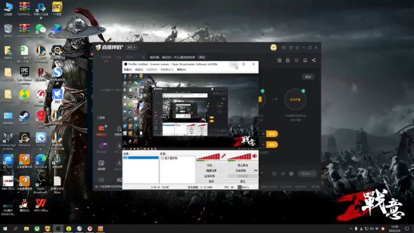Click the 修改 edit title button
This screenshot has width=414, height=233.
pos(202,57)
